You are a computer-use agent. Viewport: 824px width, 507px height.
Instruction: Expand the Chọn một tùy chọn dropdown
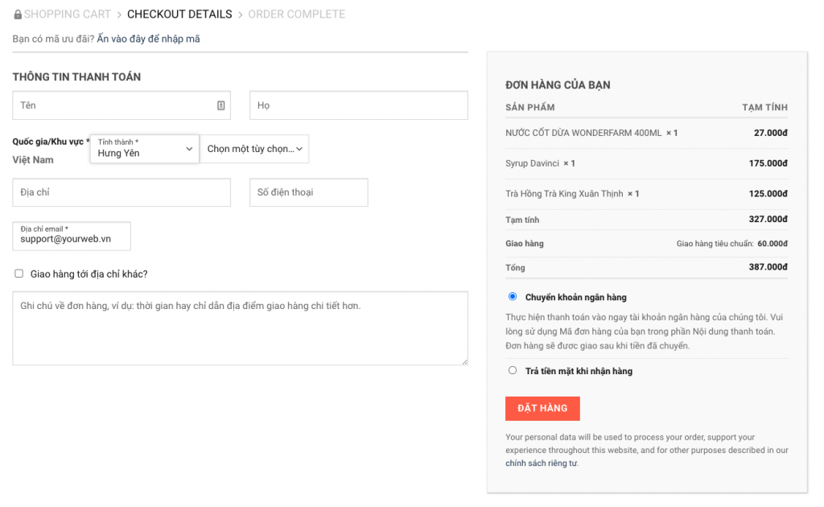click(254, 149)
